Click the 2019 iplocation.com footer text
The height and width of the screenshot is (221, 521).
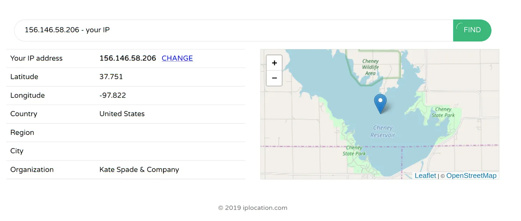tap(253, 208)
